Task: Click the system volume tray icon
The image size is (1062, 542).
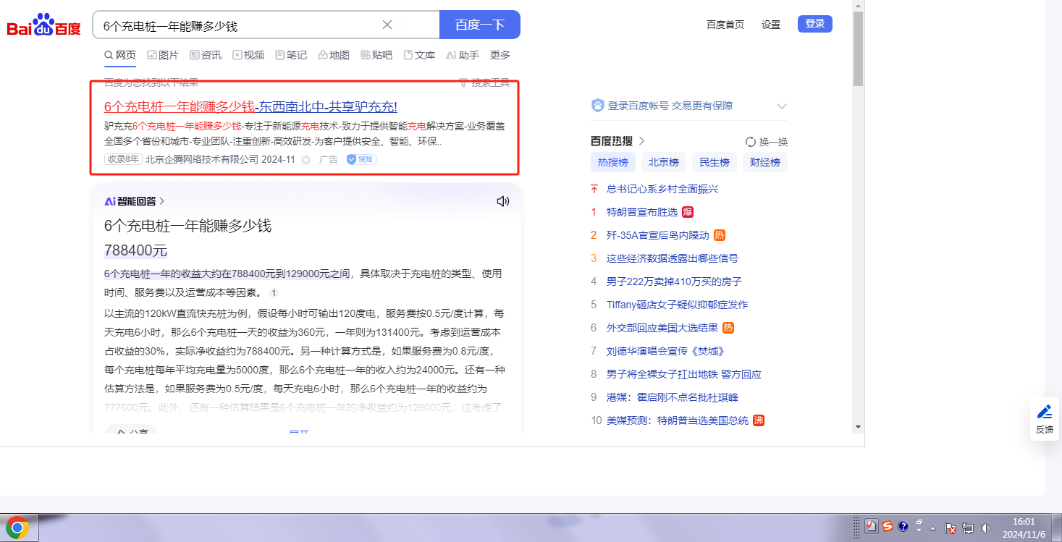Action: click(x=984, y=528)
